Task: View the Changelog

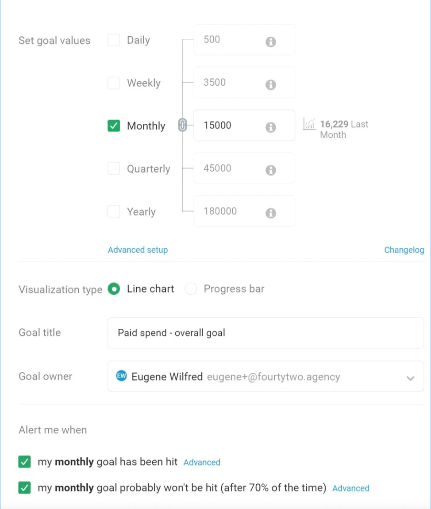Action: pyautogui.click(x=404, y=250)
